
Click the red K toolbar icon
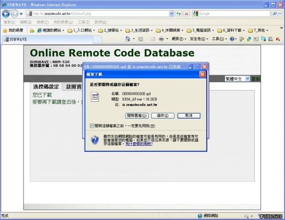tap(278, 39)
